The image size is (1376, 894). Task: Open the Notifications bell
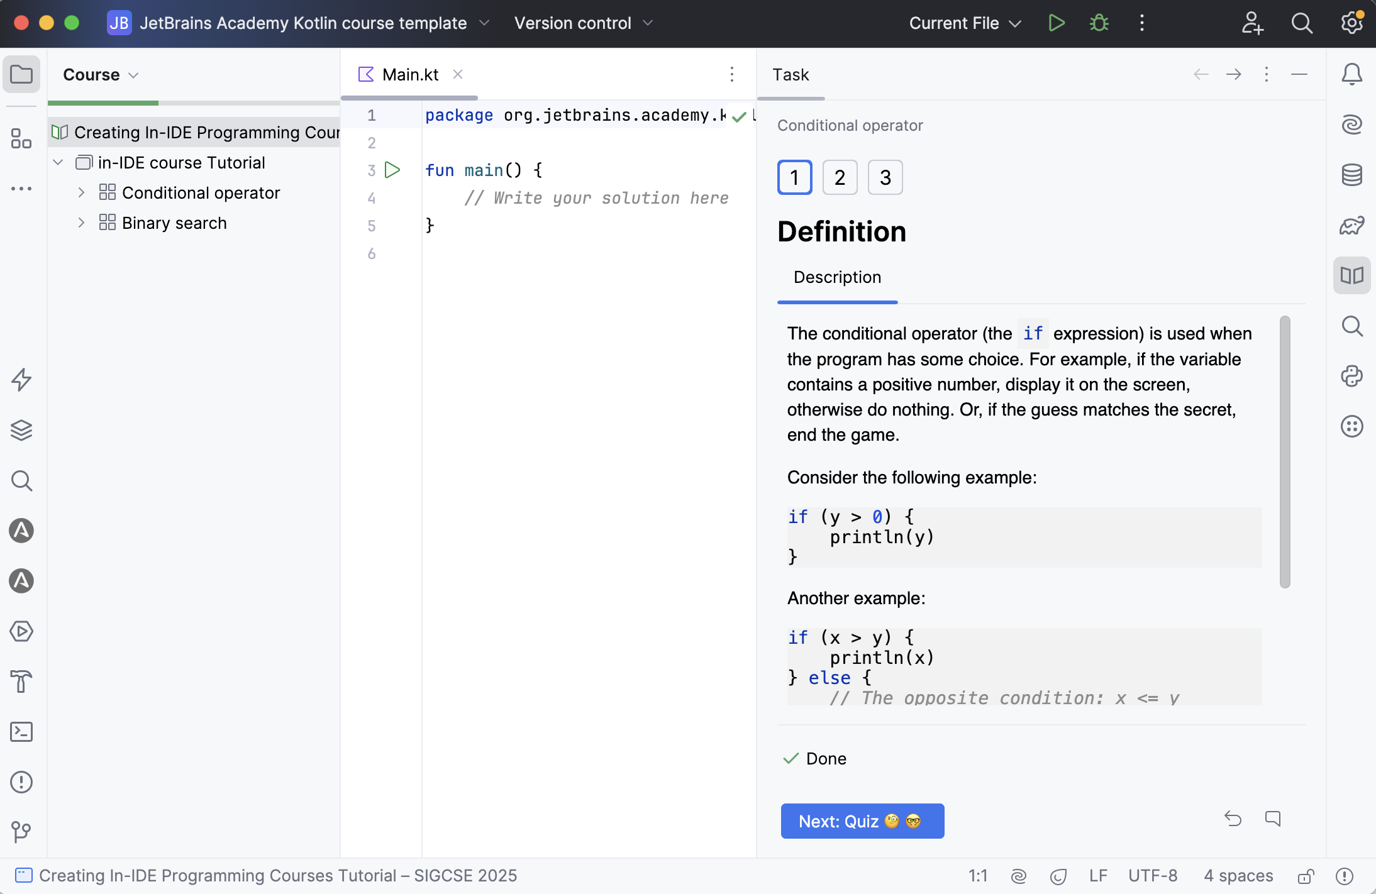(x=1352, y=74)
